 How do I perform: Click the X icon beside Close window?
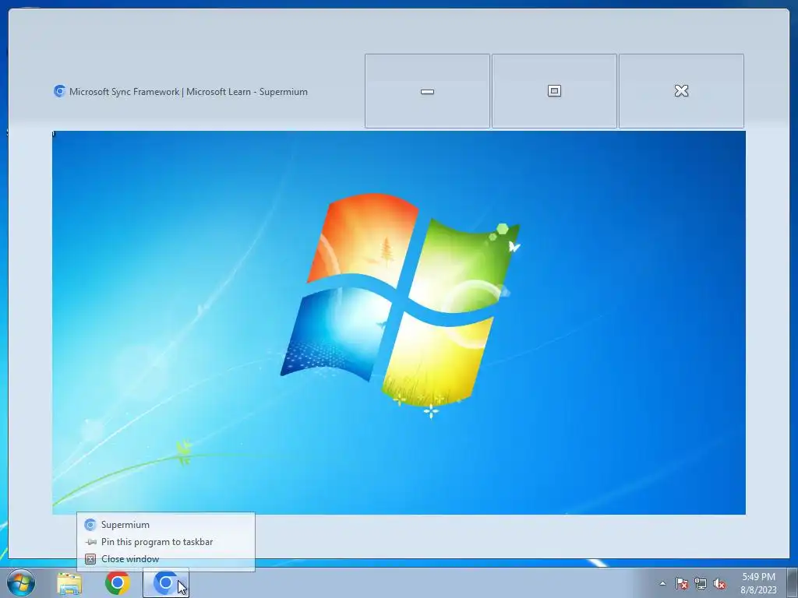[x=90, y=559]
